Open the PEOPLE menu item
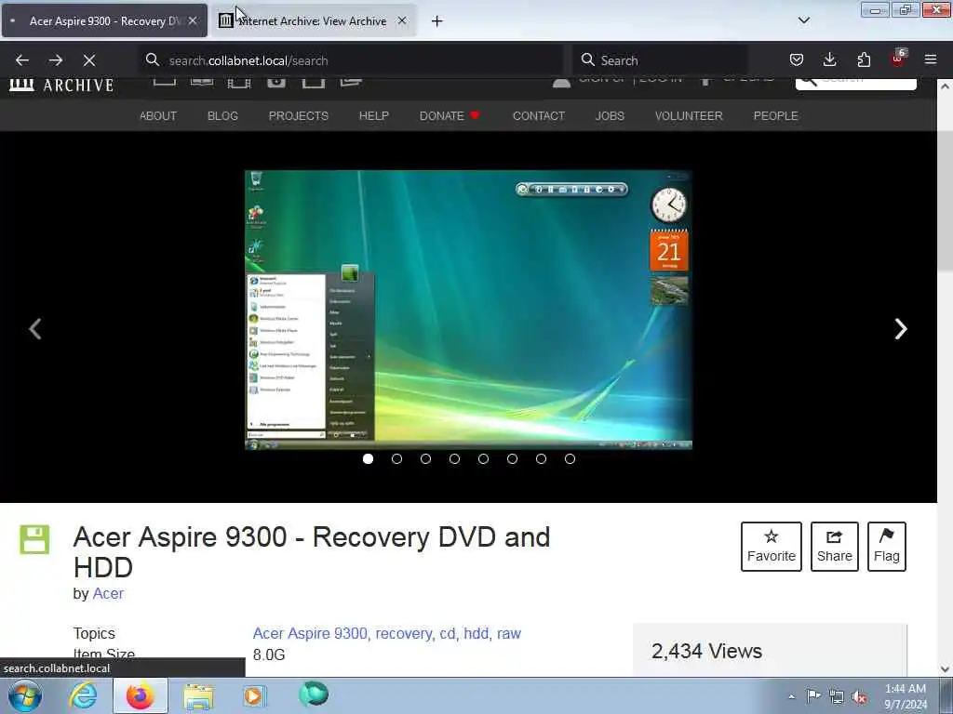The height and width of the screenshot is (714, 953). (775, 115)
